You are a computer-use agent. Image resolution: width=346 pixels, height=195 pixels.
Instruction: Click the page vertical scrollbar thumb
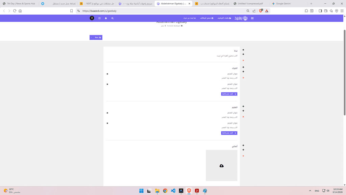click(x=344, y=72)
